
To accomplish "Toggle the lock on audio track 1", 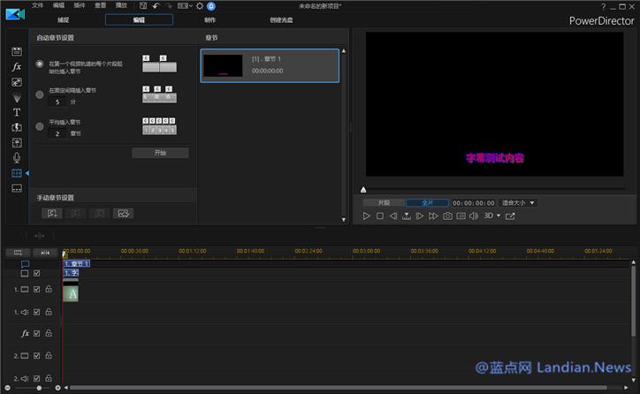I will tap(49, 312).
